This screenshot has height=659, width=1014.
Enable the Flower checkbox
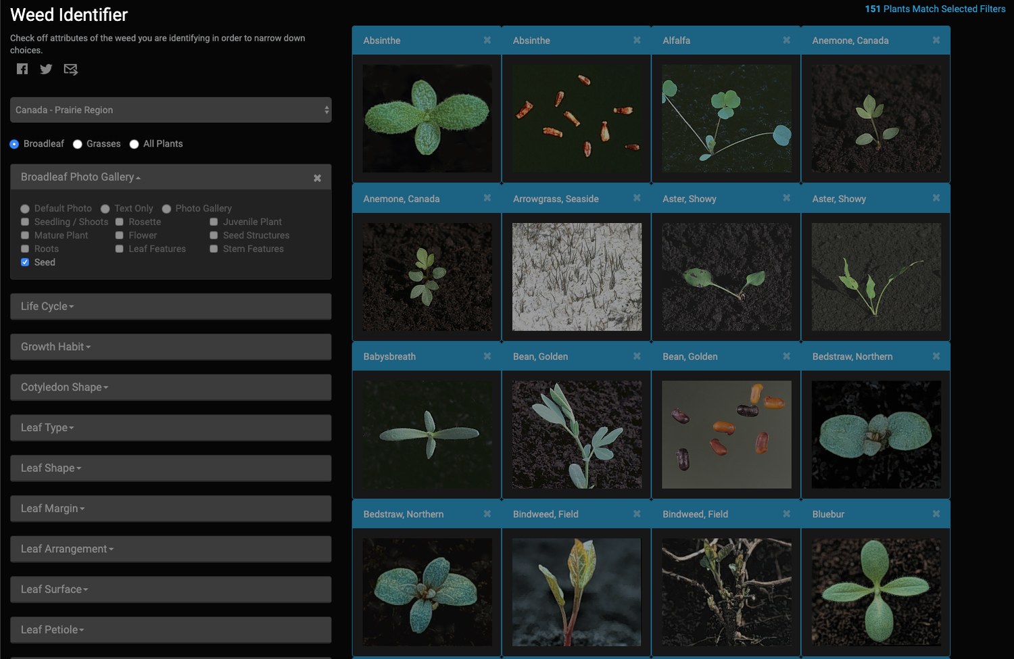tap(119, 235)
